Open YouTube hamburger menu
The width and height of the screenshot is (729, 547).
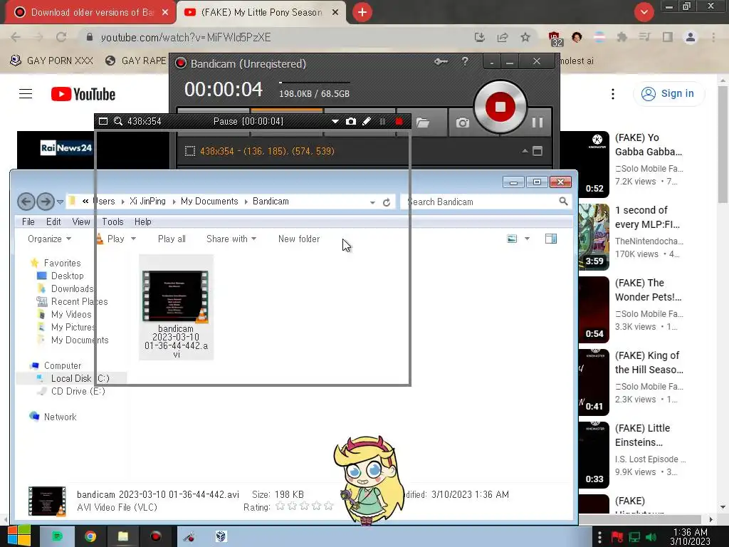coord(26,94)
